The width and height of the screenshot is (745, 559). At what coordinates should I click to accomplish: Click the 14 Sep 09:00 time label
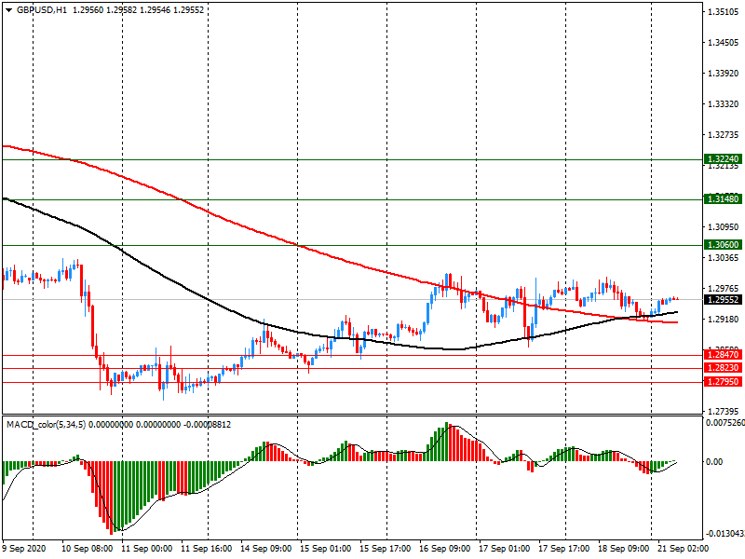click(266, 549)
